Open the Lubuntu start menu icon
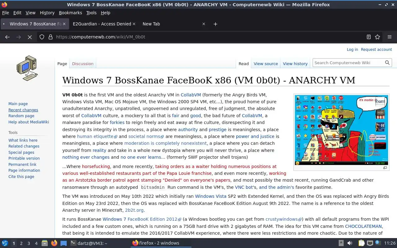 (x=5, y=243)
